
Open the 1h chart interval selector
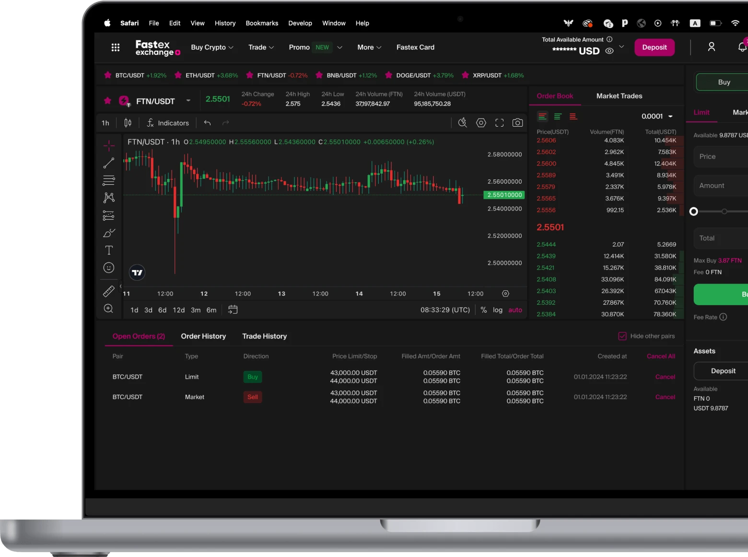click(105, 123)
